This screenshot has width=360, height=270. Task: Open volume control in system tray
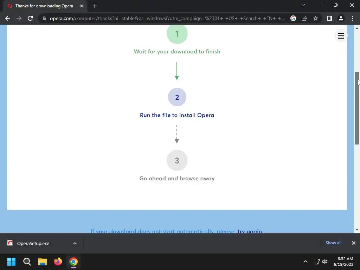click(325, 262)
